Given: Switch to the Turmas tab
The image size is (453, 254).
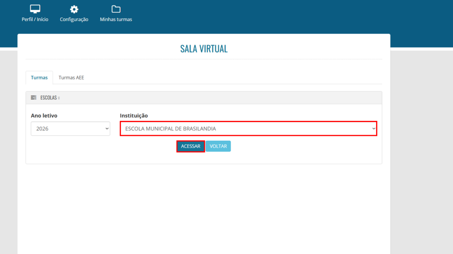Looking at the screenshot, I should pyautogui.click(x=39, y=78).
